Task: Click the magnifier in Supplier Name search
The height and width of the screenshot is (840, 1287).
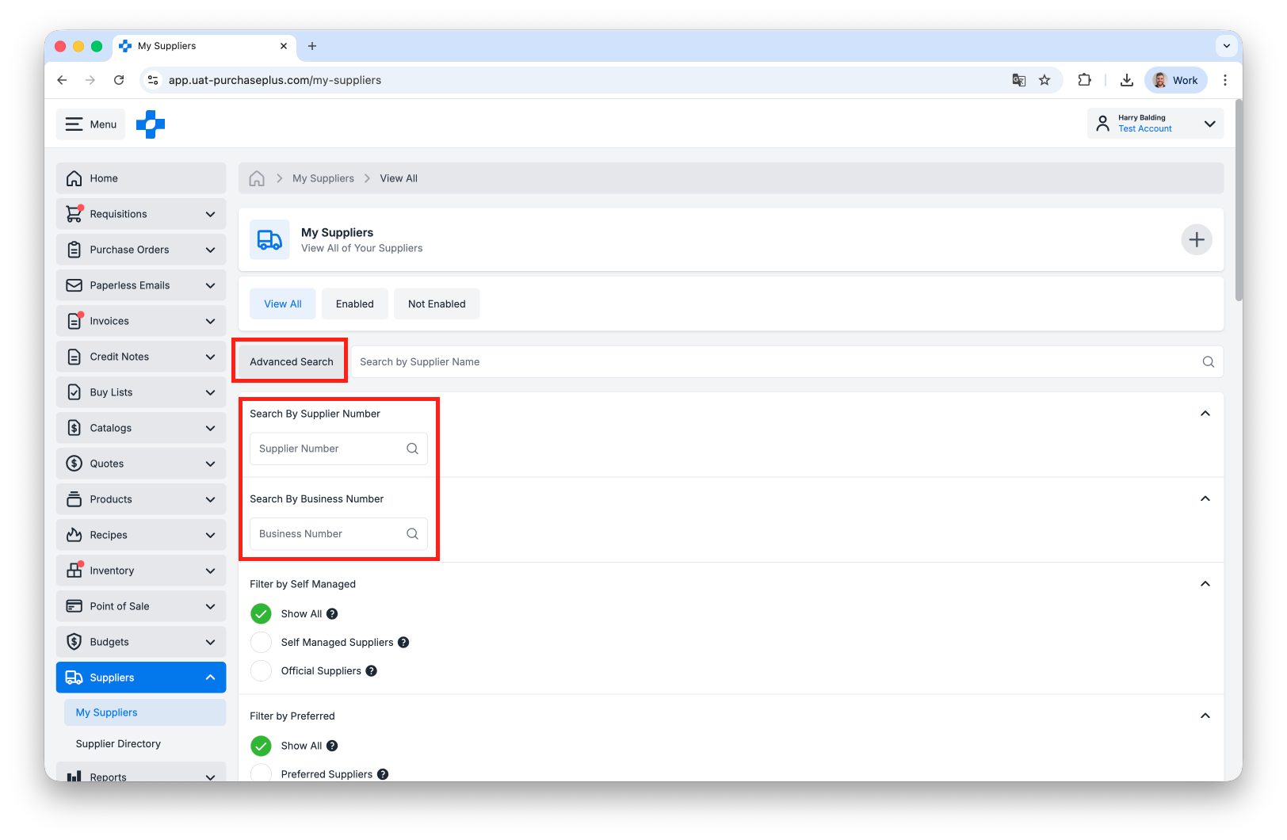Action: pos(1209,362)
